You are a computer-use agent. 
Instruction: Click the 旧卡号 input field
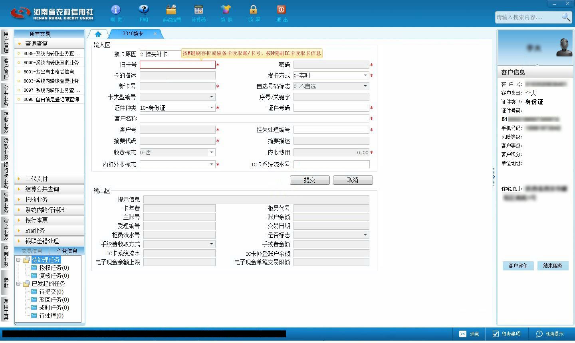point(178,65)
